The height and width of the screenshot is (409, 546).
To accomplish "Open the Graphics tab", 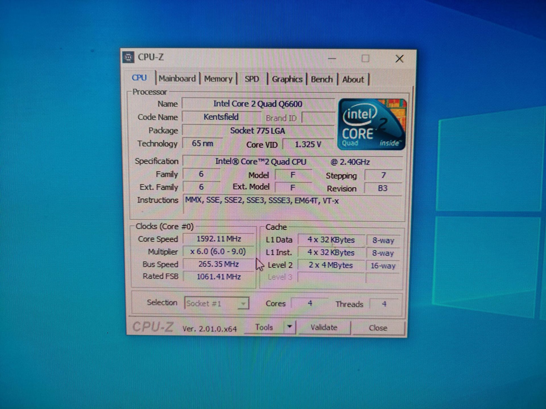I will pos(287,79).
